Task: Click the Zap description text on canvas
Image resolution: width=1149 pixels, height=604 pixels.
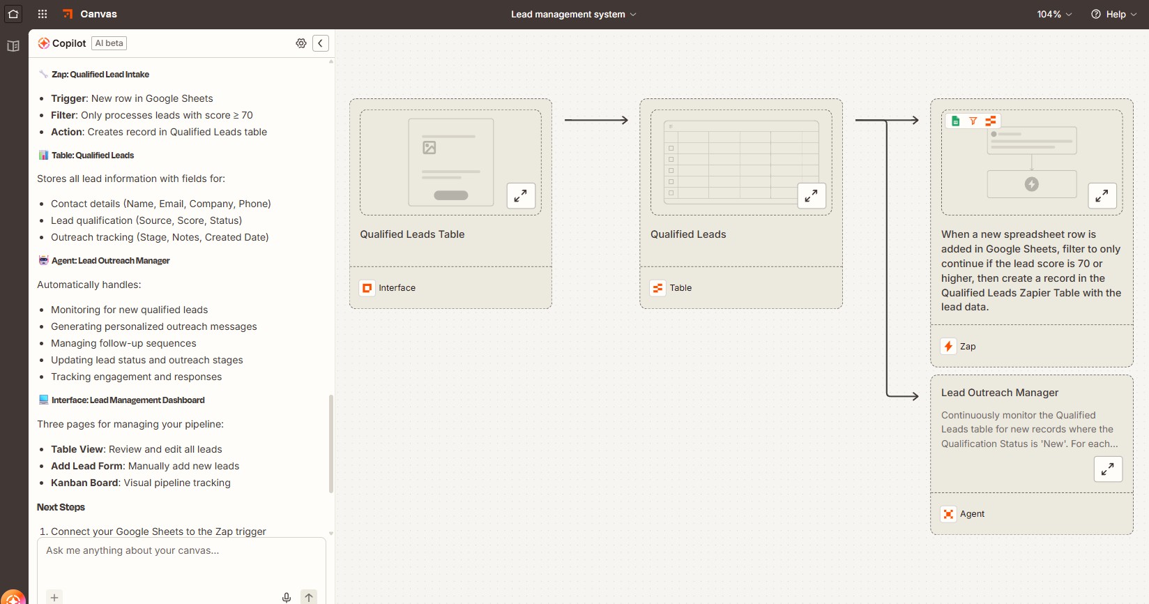Action: click(1031, 271)
